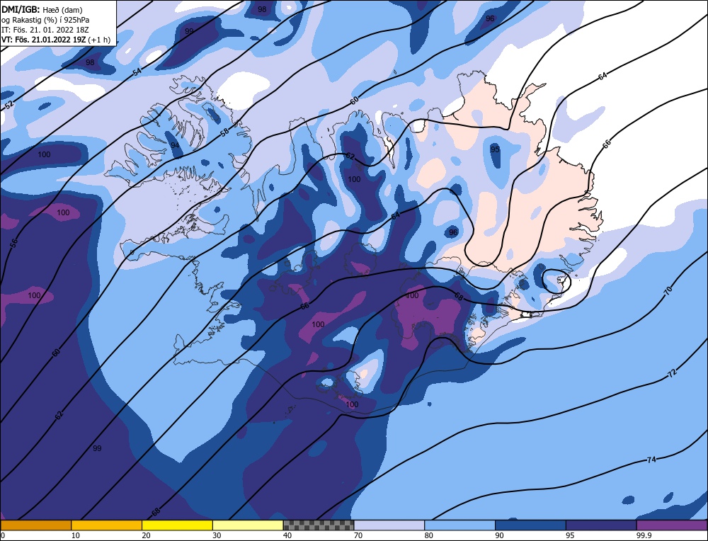Select the purple above-99.9 legend swatch
The width and height of the screenshot is (708, 541).
(672, 525)
